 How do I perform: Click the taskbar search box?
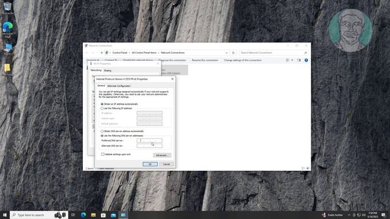pyautogui.click(x=39, y=215)
